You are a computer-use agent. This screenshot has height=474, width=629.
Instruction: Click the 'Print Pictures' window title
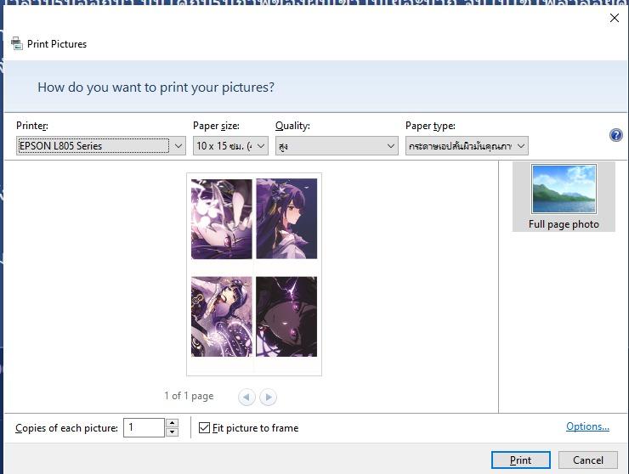click(x=57, y=43)
